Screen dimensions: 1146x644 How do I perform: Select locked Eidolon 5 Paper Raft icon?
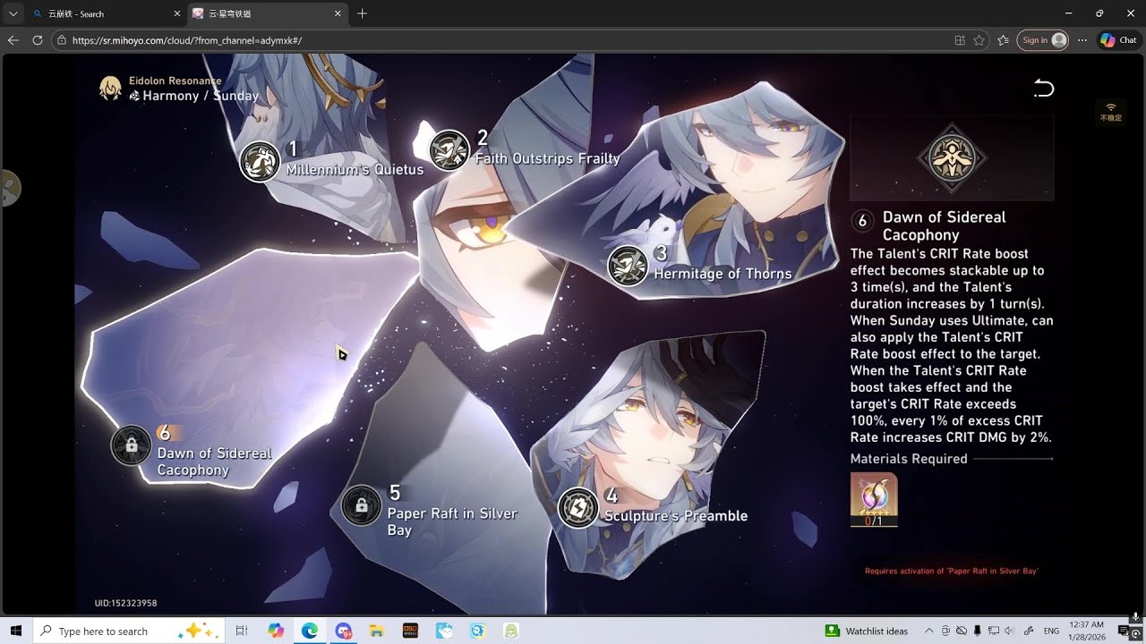pos(361,506)
